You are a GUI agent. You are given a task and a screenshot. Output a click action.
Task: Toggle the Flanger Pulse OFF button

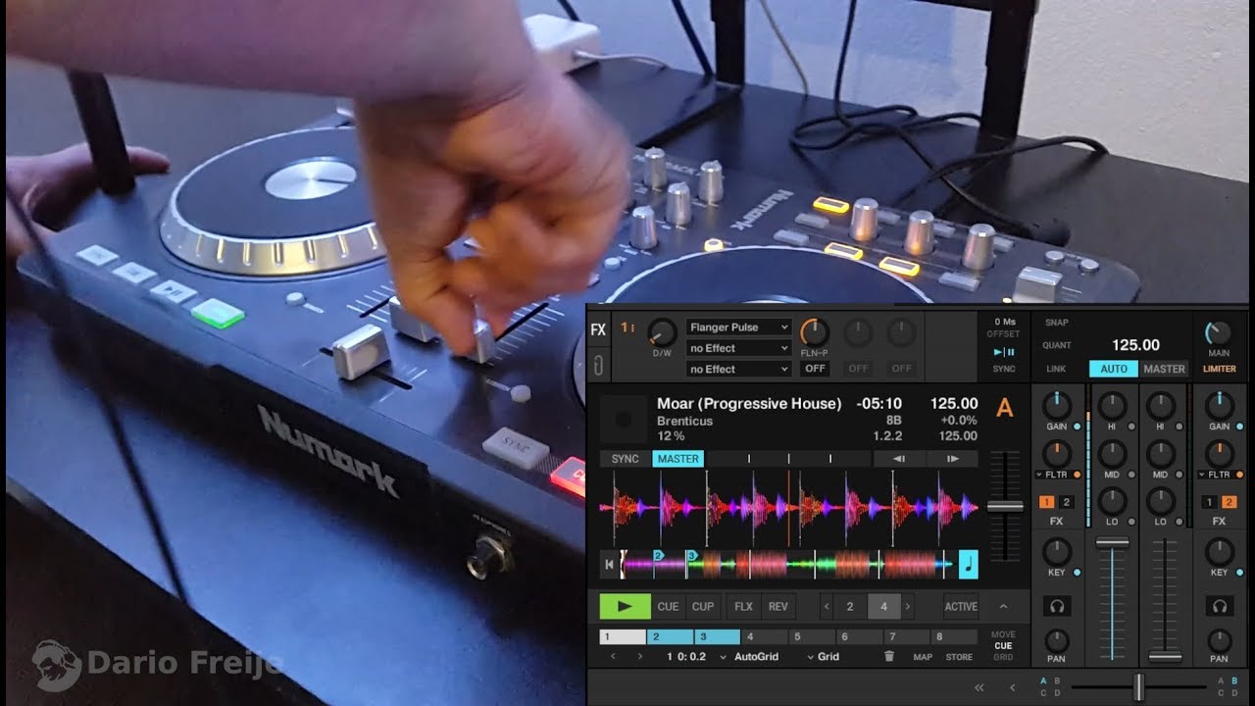(815, 369)
